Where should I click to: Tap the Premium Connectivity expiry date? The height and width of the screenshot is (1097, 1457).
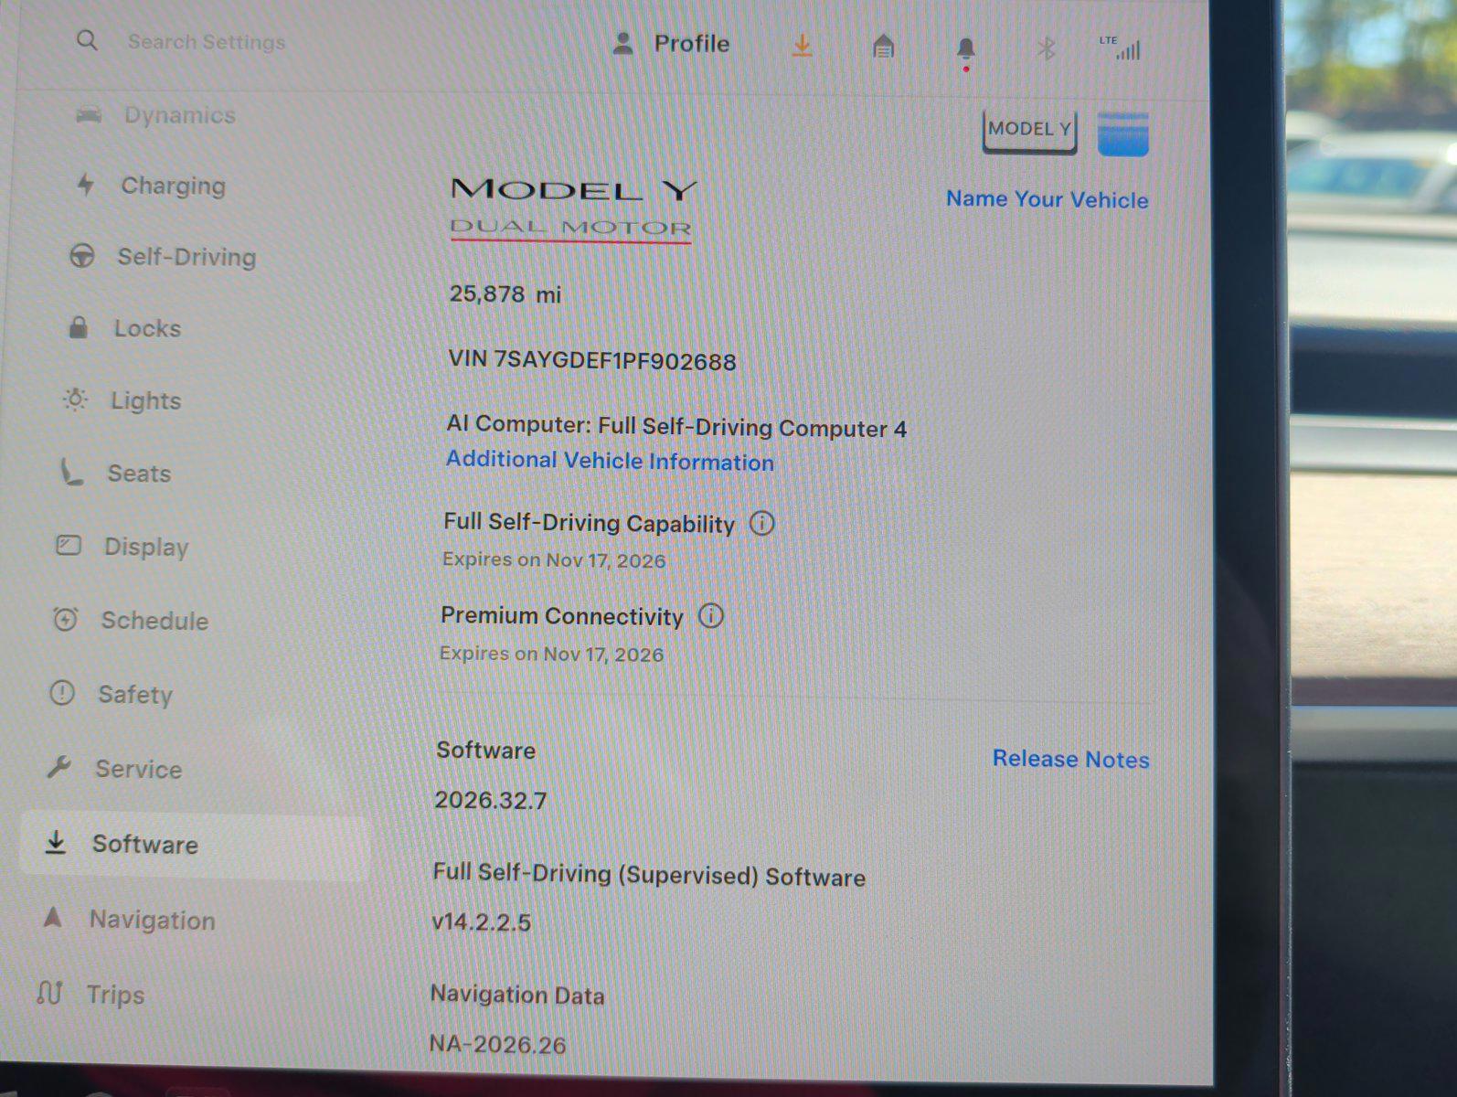(x=551, y=654)
